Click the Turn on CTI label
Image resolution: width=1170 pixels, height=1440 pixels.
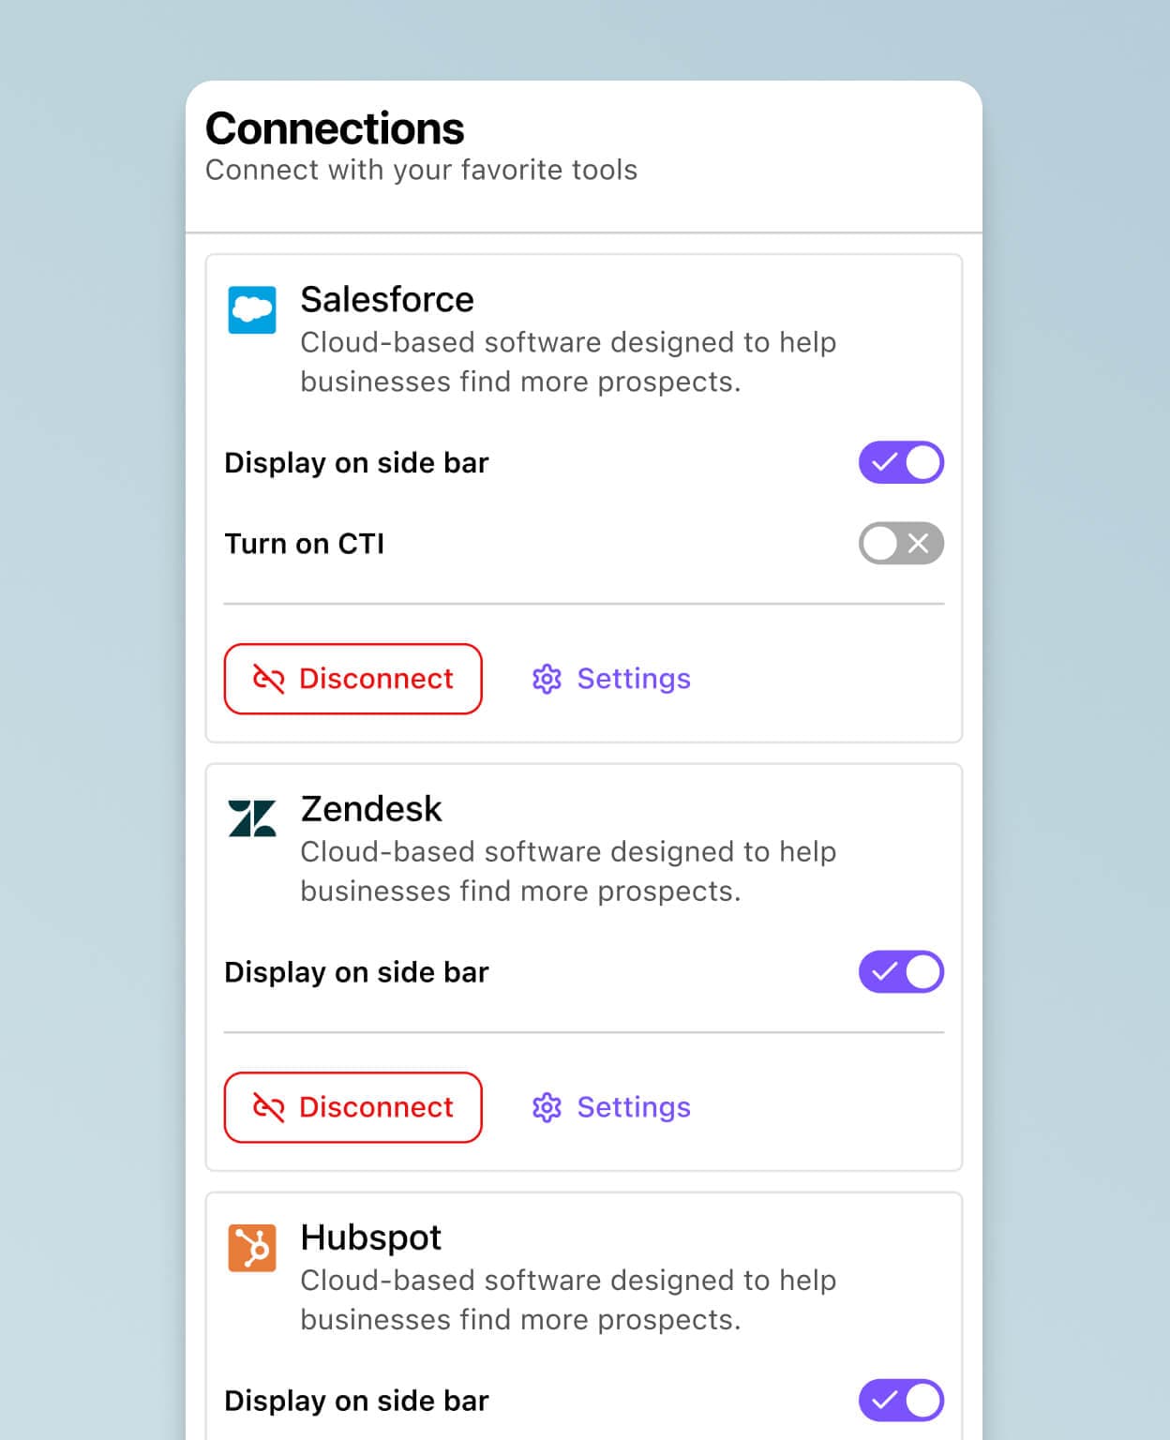pos(305,544)
